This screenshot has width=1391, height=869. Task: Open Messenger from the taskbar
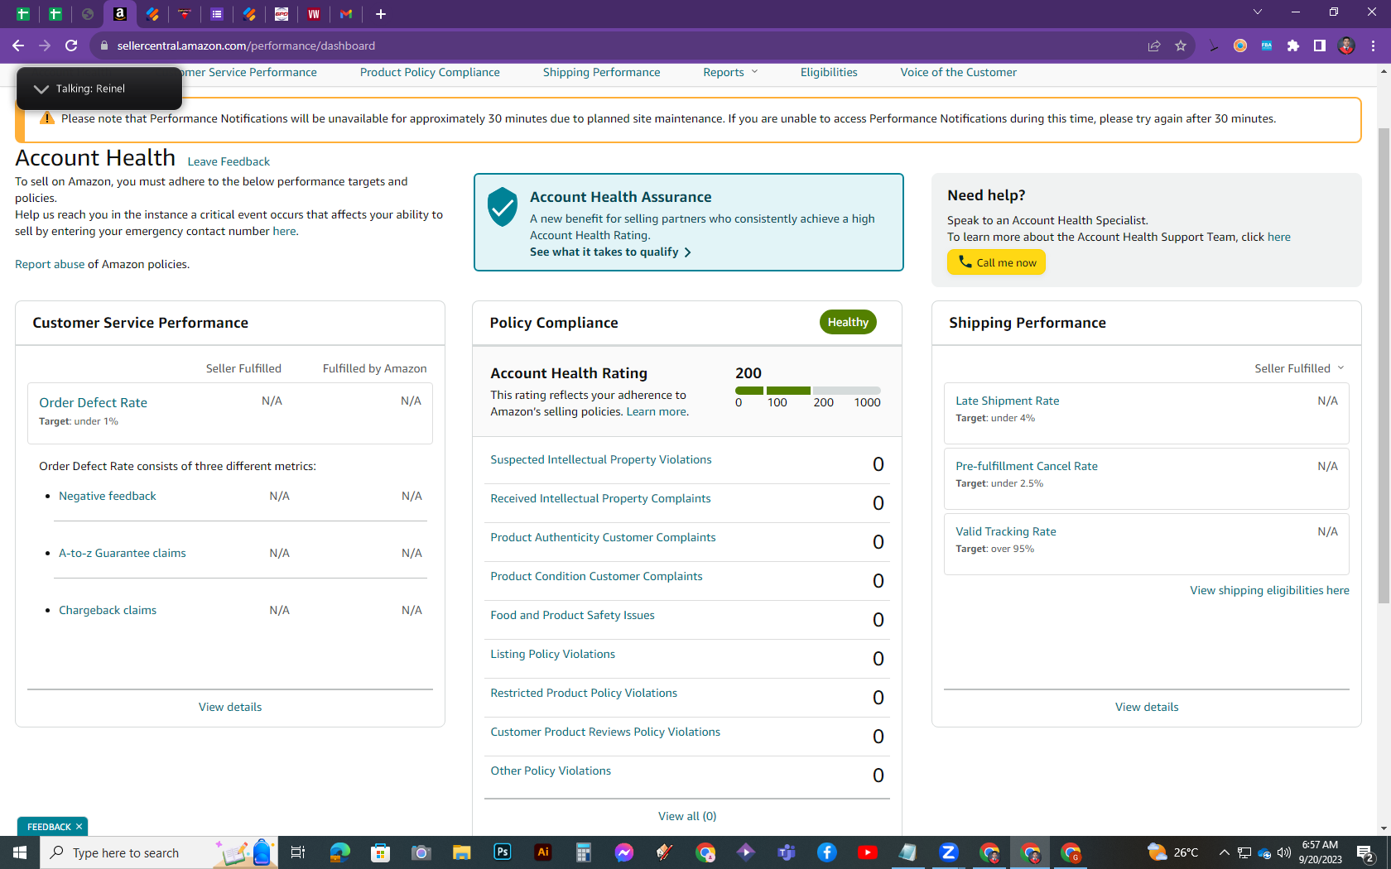pyautogui.click(x=624, y=852)
